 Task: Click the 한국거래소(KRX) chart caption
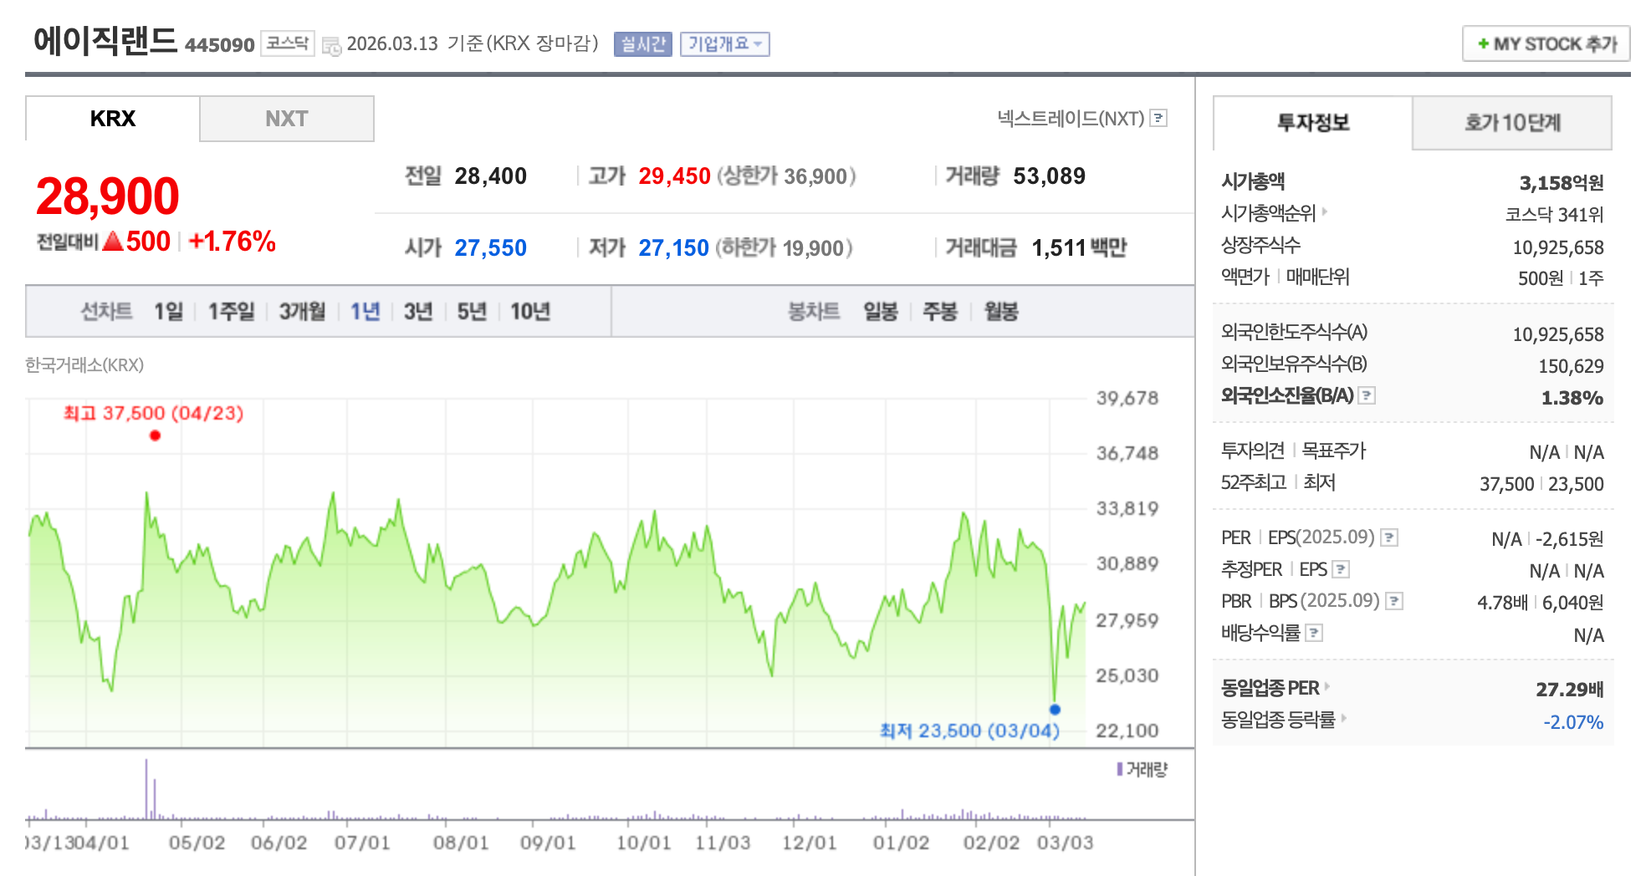pos(84,364)
